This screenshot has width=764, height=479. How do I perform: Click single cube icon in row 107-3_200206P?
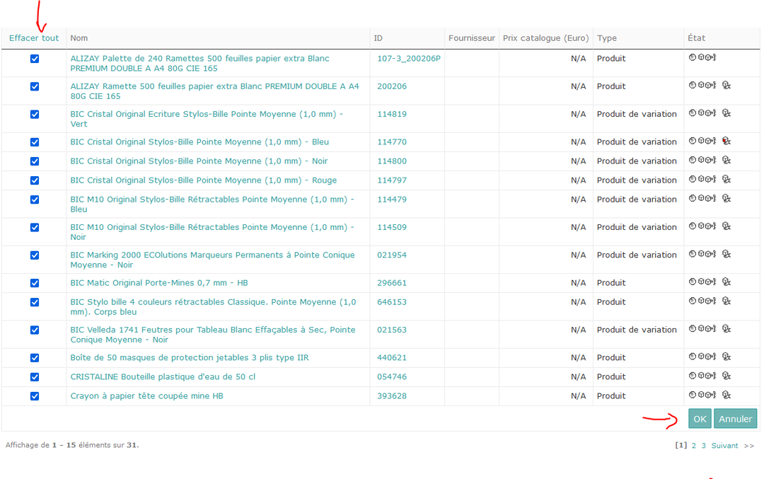coord(702,57)
